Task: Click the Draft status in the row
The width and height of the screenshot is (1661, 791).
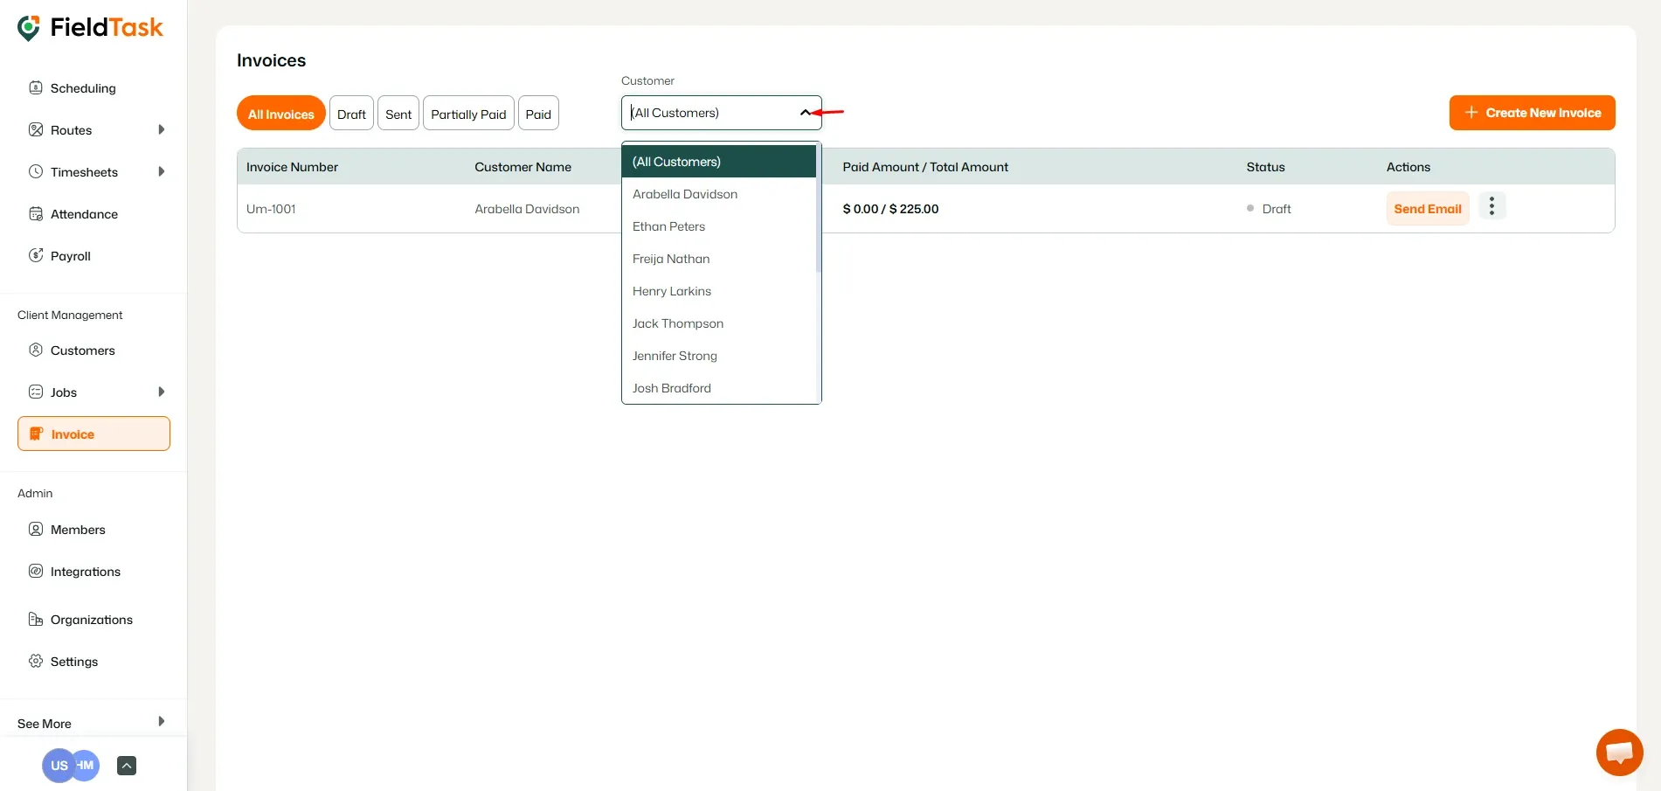Action: tap(1276, 208)
